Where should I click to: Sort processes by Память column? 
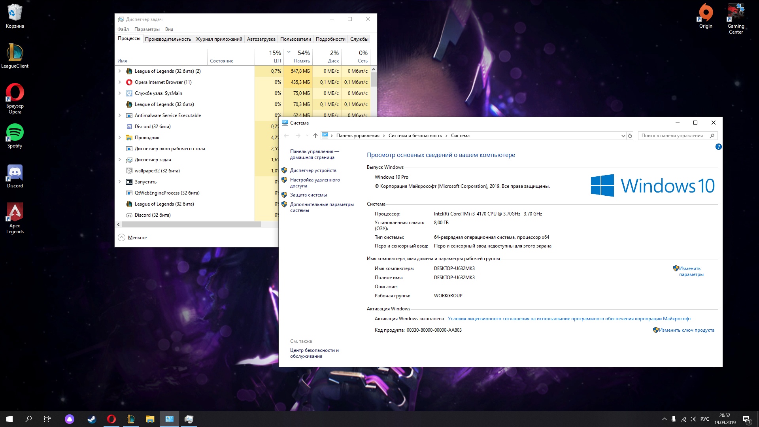(298, 57)
